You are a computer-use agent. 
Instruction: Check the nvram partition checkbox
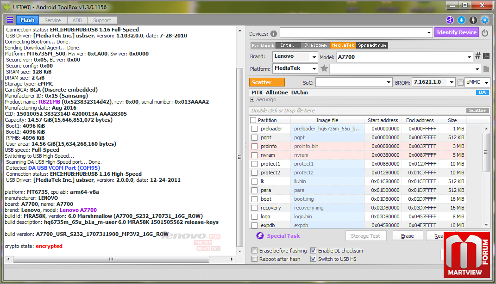click(x=254, y=155)
